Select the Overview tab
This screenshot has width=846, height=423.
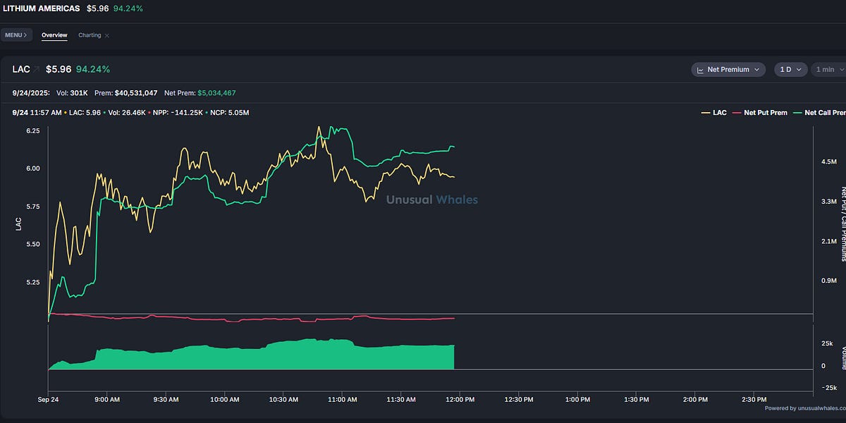[x=54, y=35]
